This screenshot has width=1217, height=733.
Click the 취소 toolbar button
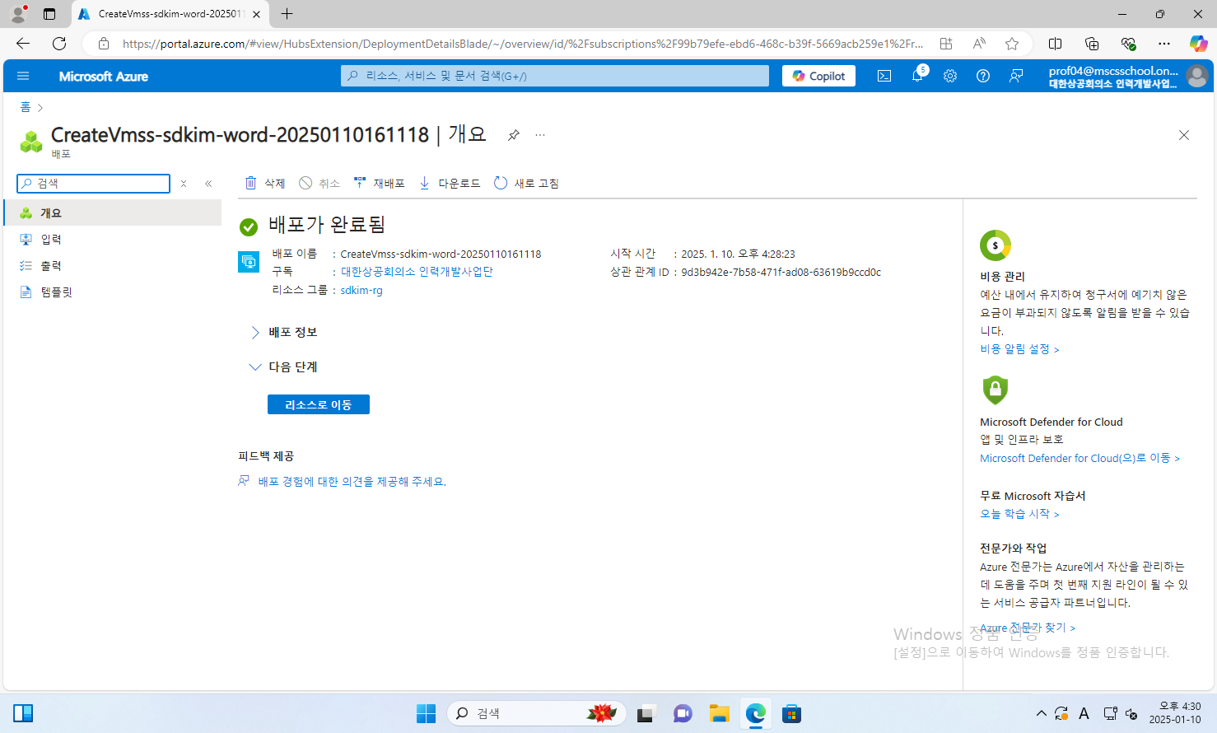click(x=319, y=183)
